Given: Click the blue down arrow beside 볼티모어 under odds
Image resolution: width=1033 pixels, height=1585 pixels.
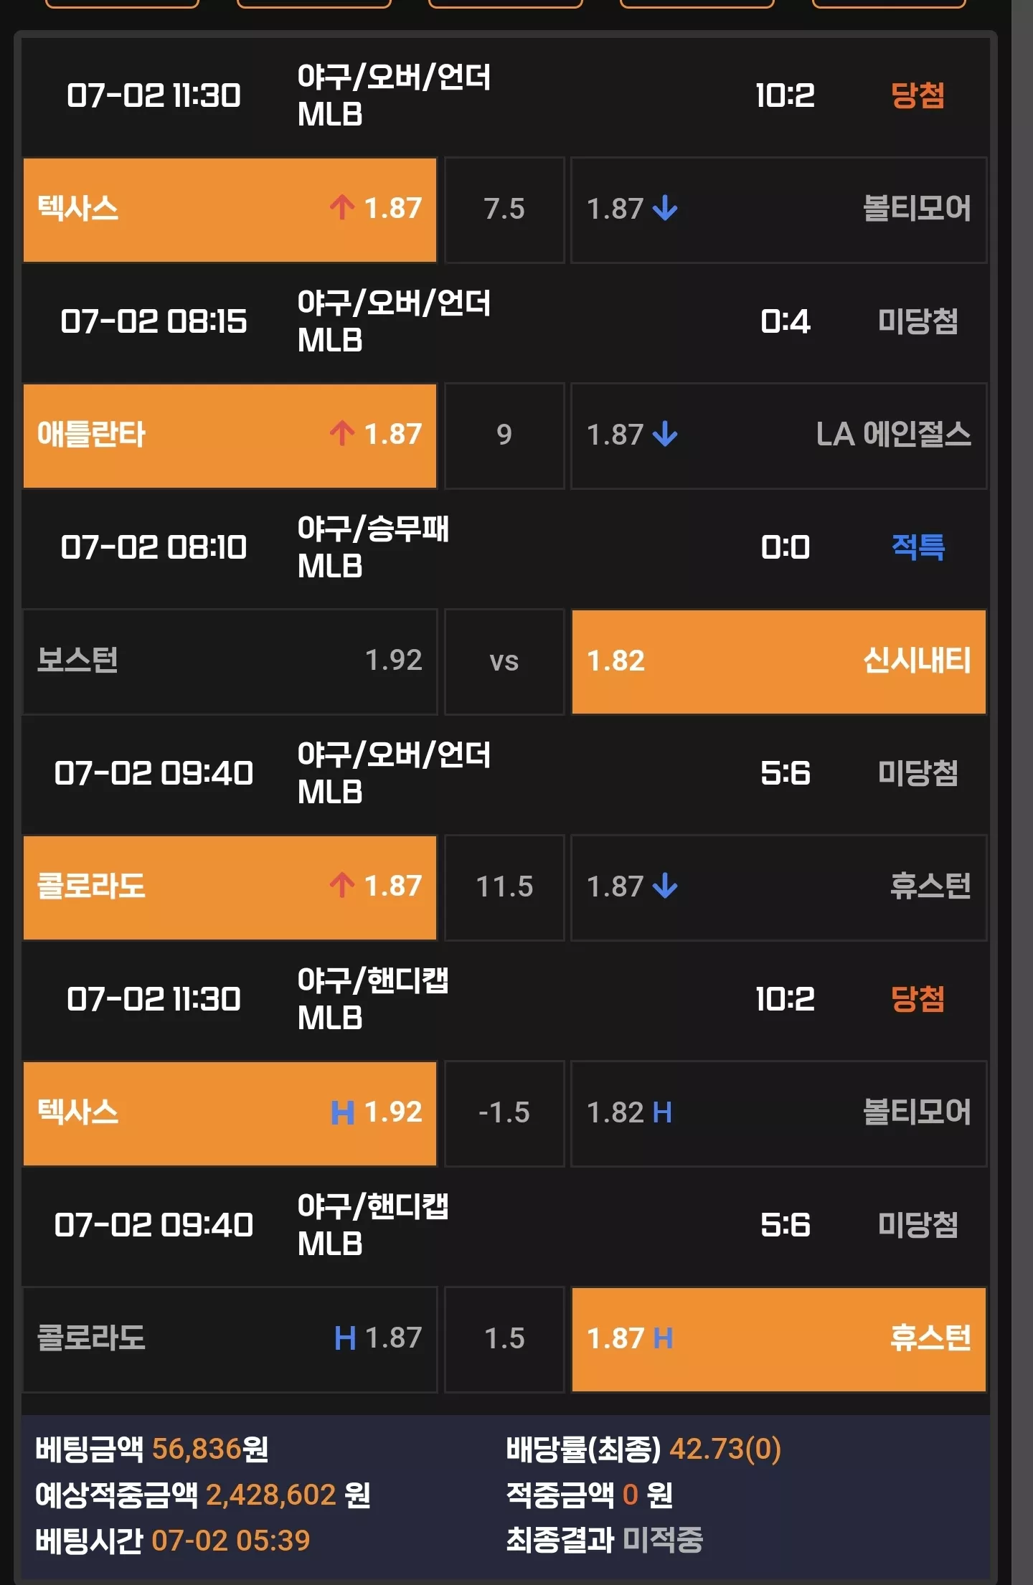Looking at the screenshot, I should (x=665, y=209).
